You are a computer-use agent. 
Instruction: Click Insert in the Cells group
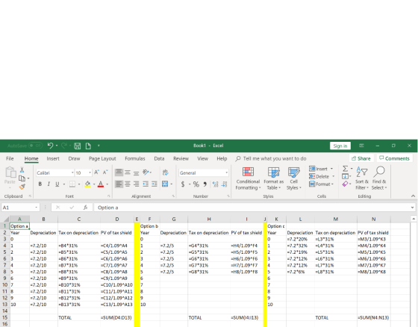click(x=321, y=169)
